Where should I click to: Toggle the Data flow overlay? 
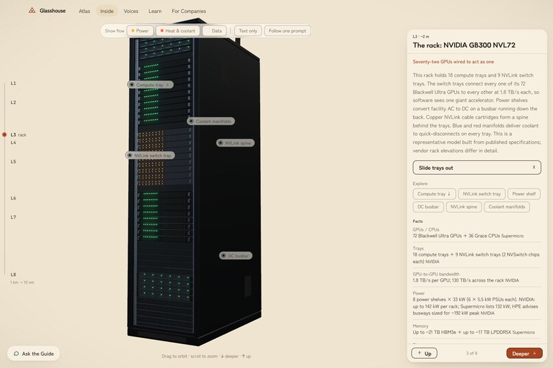[x=215, y=31]
